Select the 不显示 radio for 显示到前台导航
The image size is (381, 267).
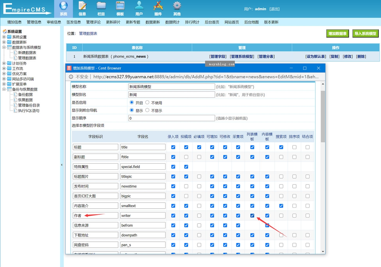[x=147, y=110]
